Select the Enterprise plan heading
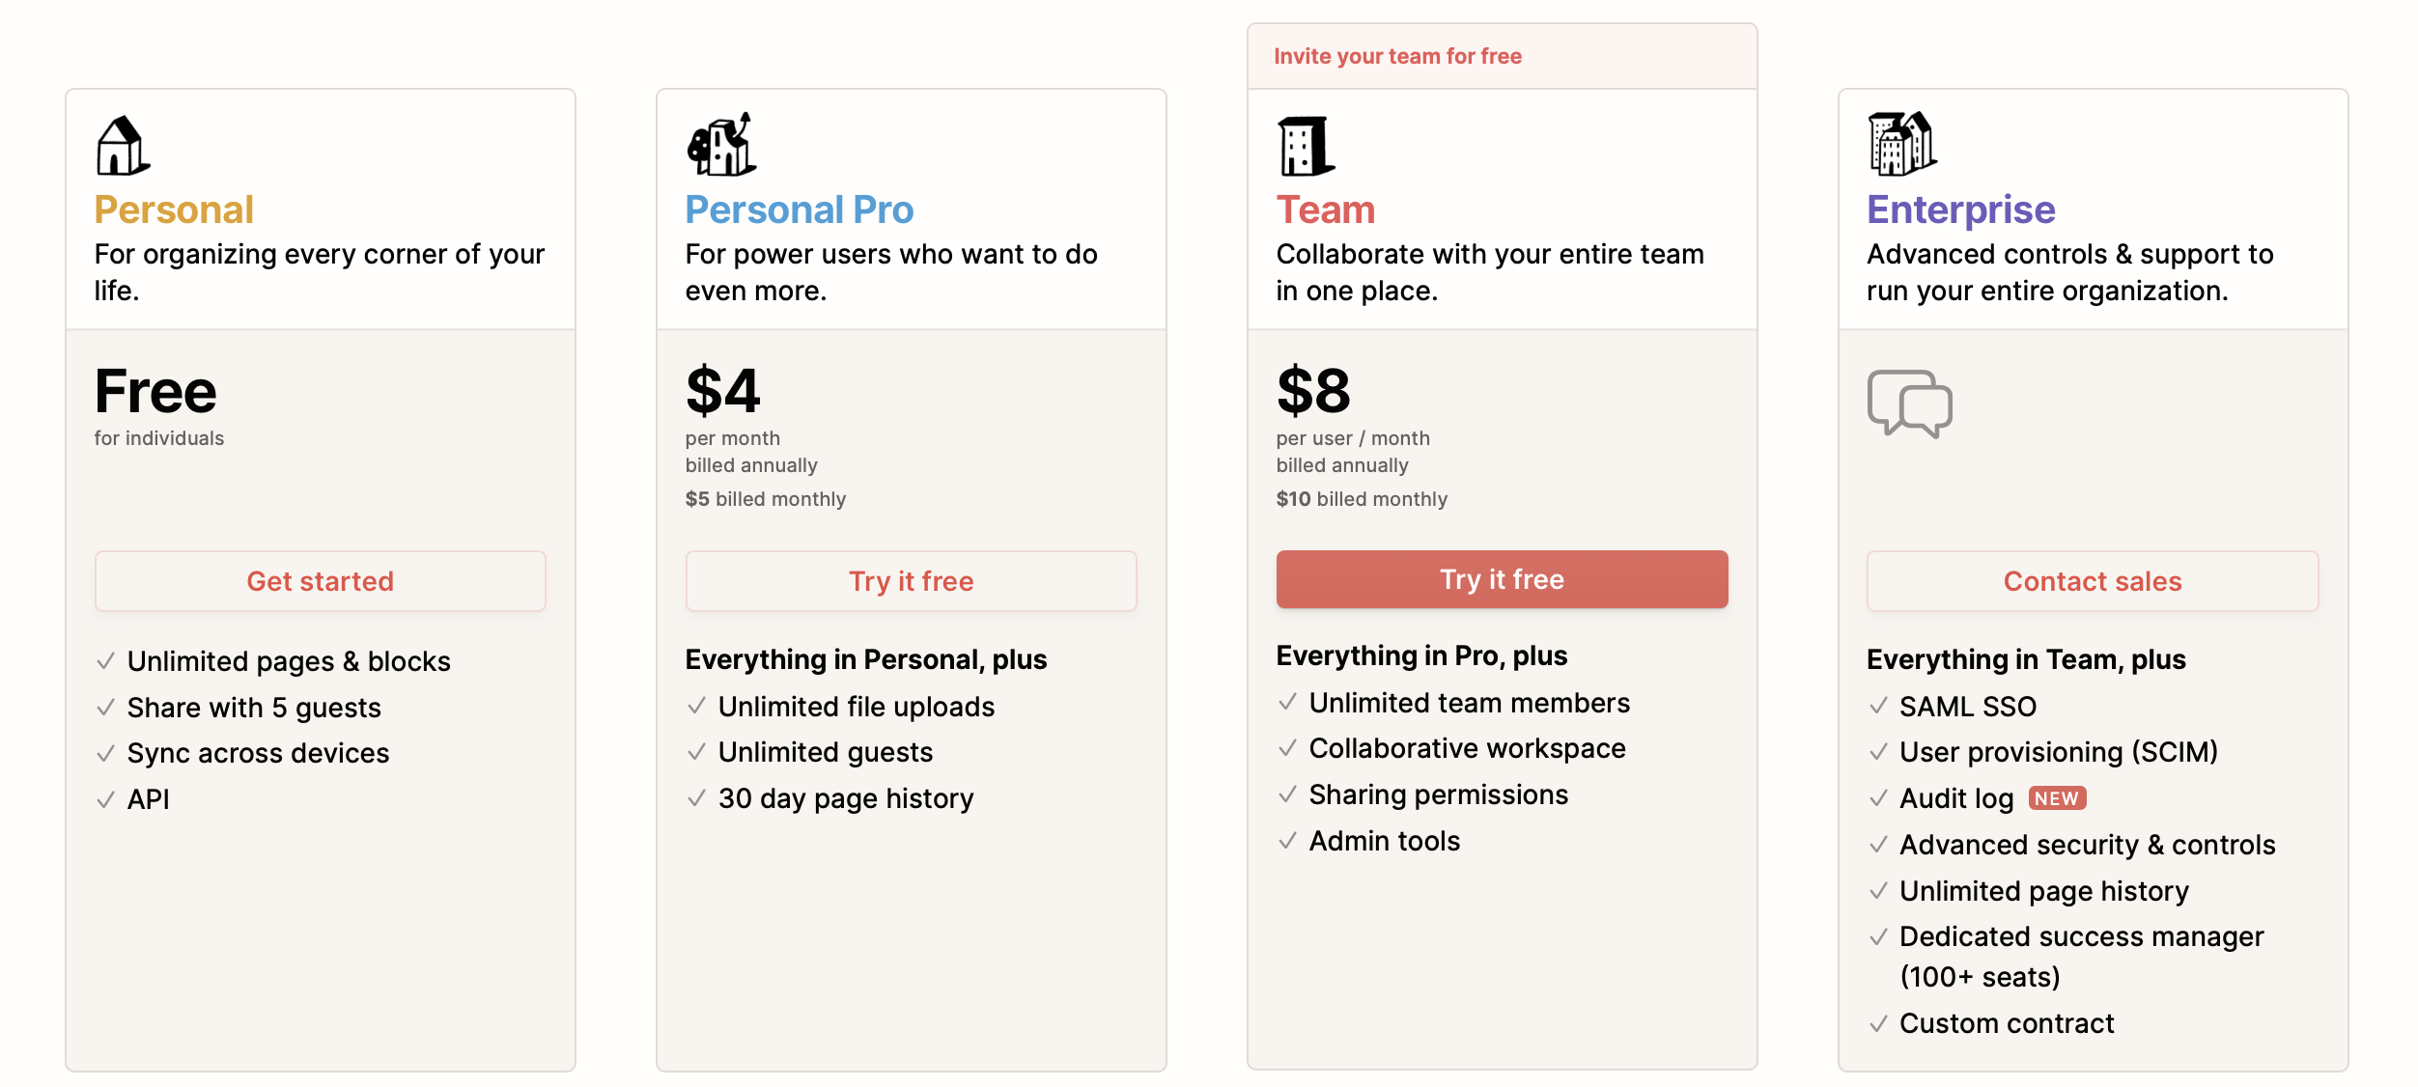Screen dimensions: 2418x1087 click(x=1961, y=209)
